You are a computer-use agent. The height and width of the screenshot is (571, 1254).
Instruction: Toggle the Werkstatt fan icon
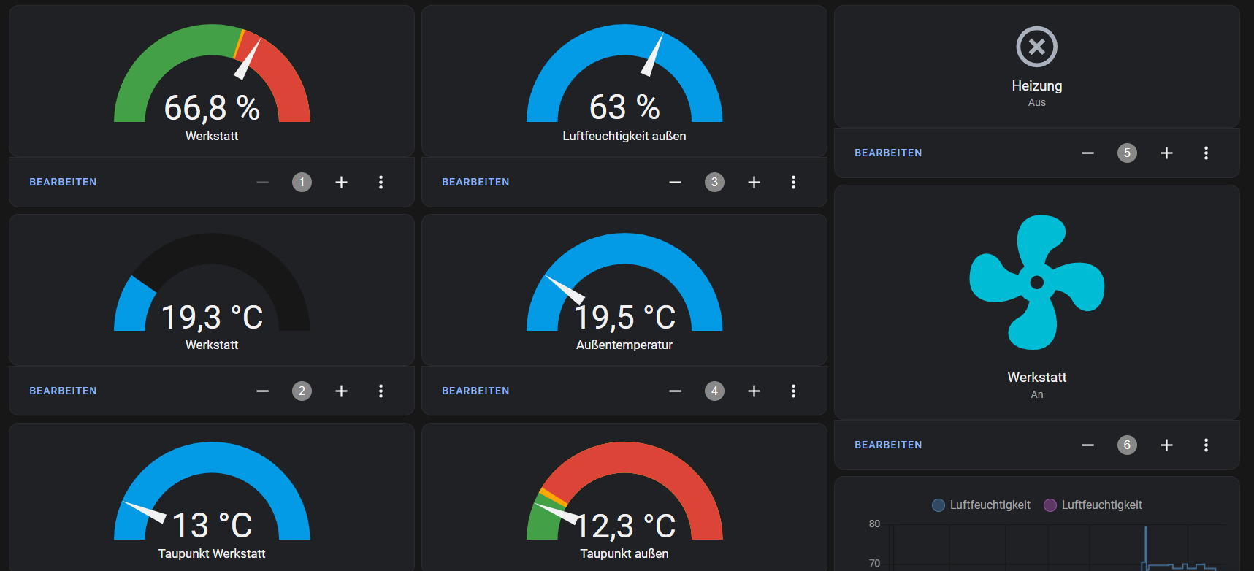click(x=1037, y=283)
